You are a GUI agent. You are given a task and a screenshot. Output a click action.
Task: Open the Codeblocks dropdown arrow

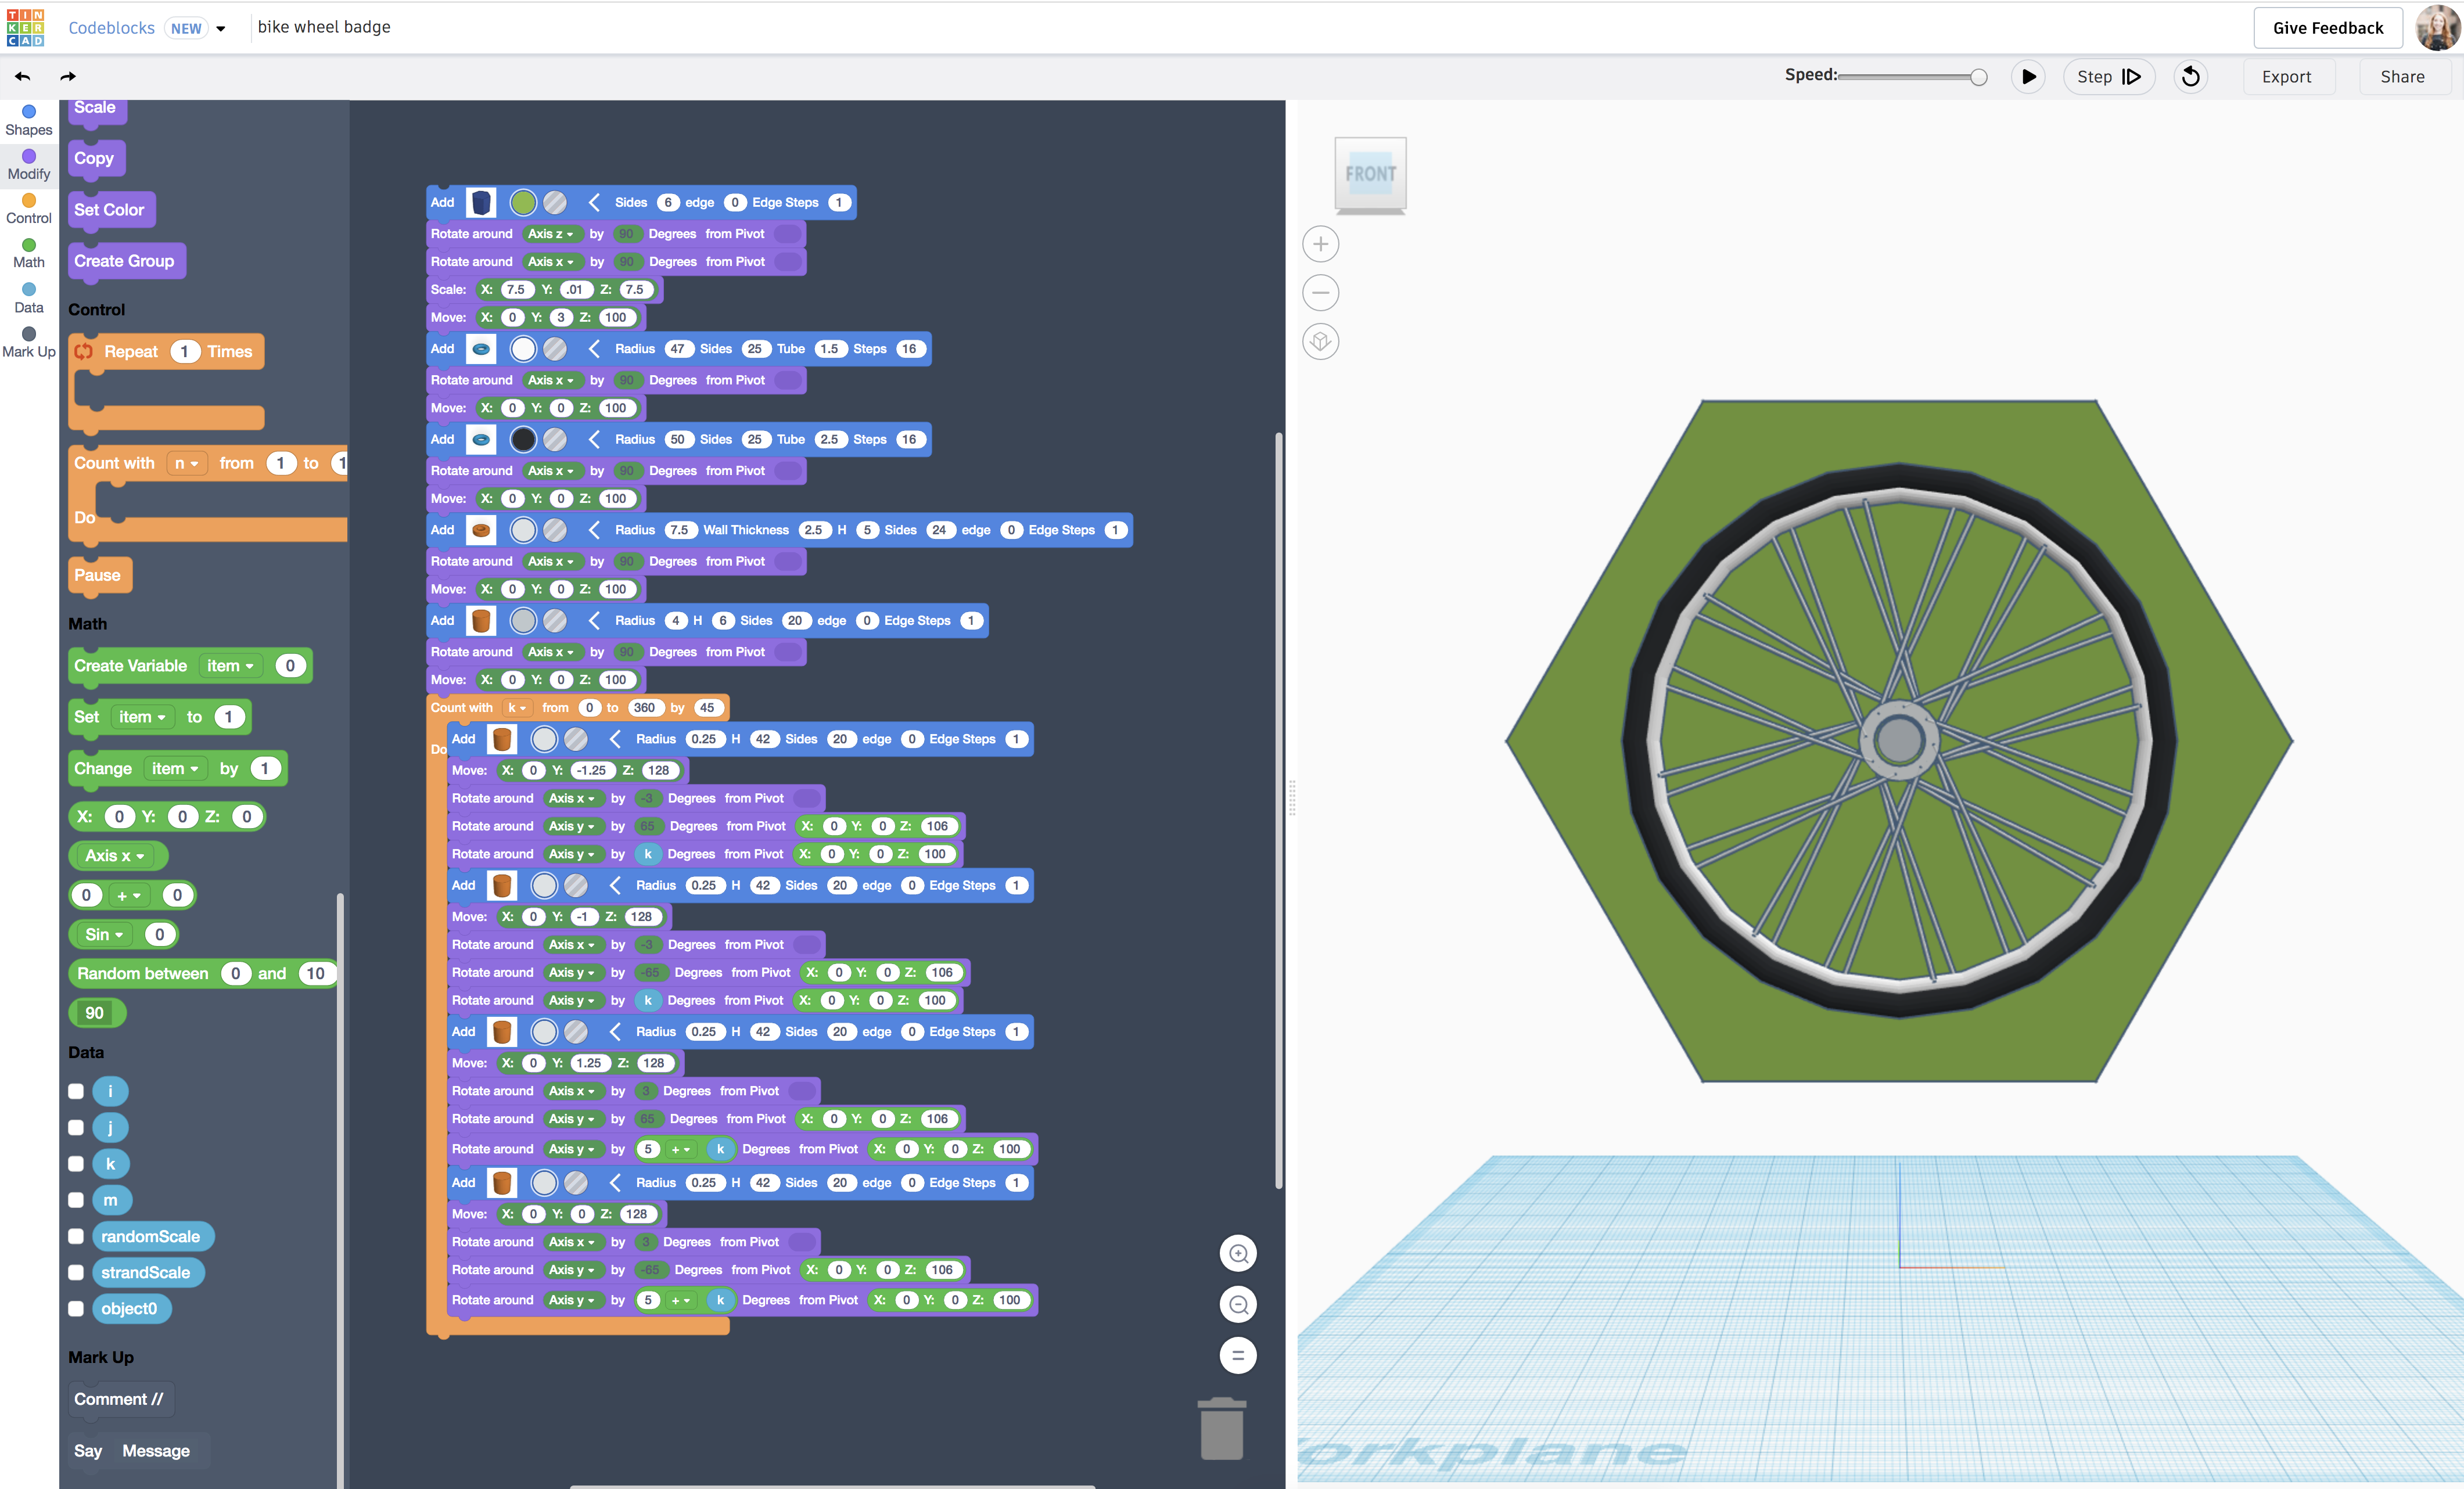point(221,28)
